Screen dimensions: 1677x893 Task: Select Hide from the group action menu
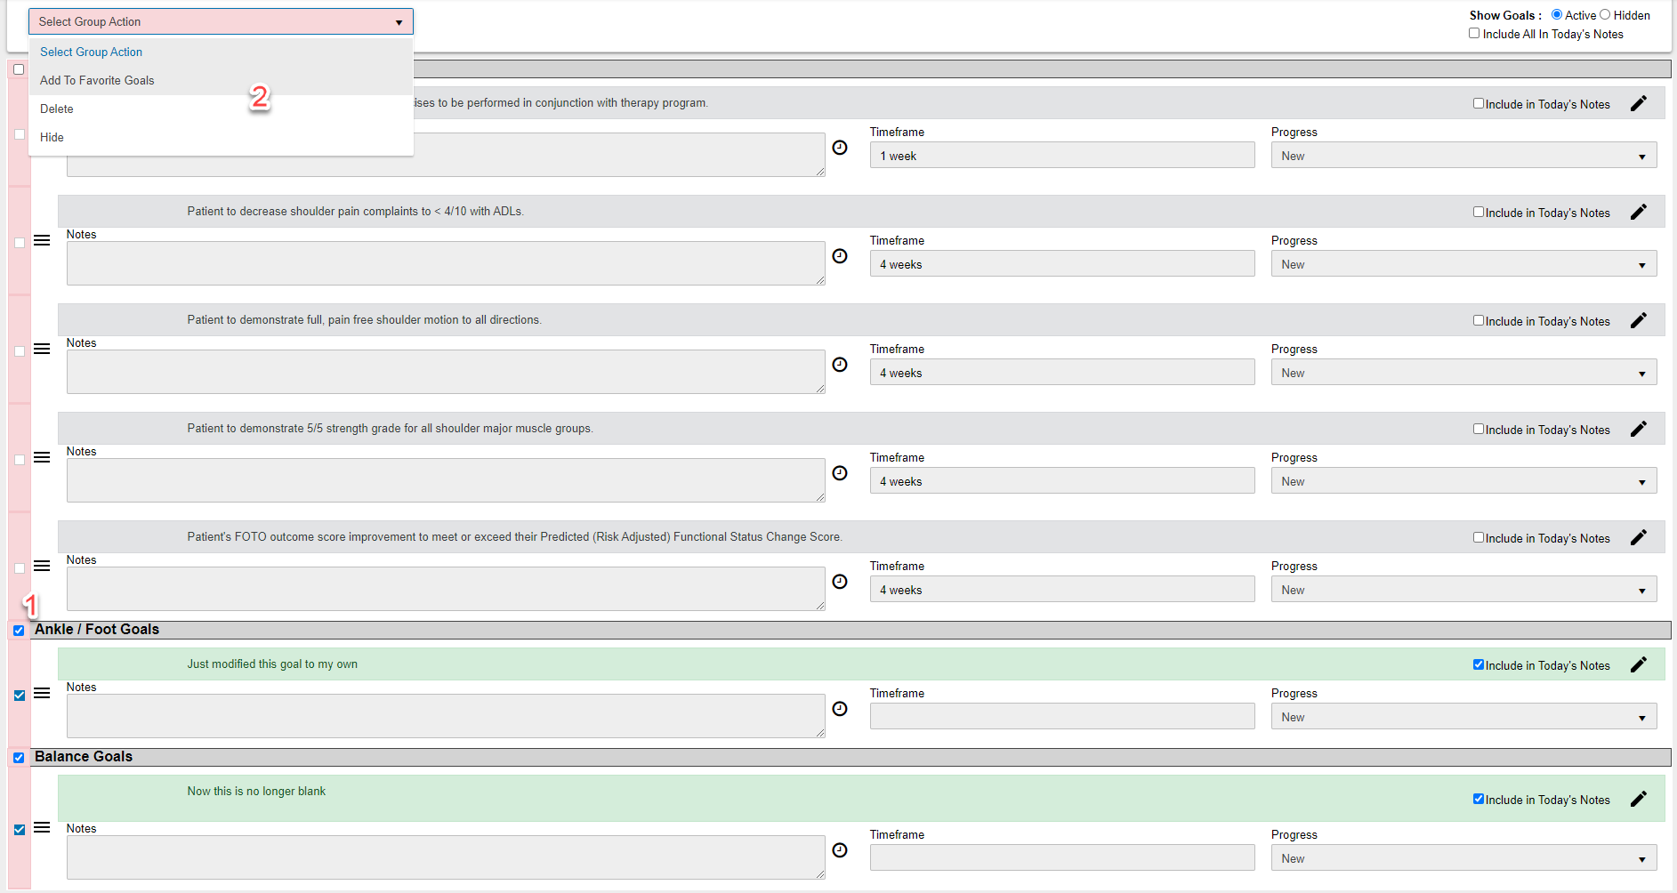click(x=52, y=137)
